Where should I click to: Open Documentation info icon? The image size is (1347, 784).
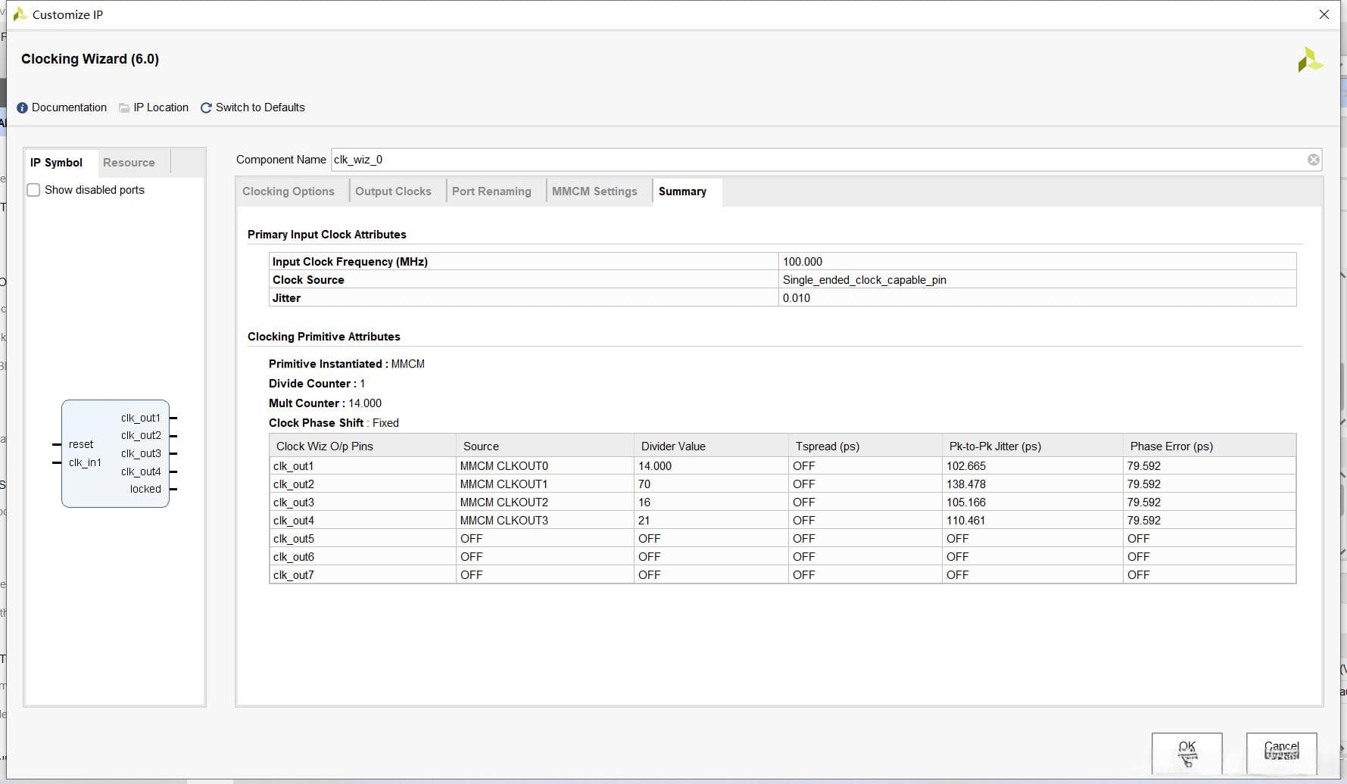[22, 107]
